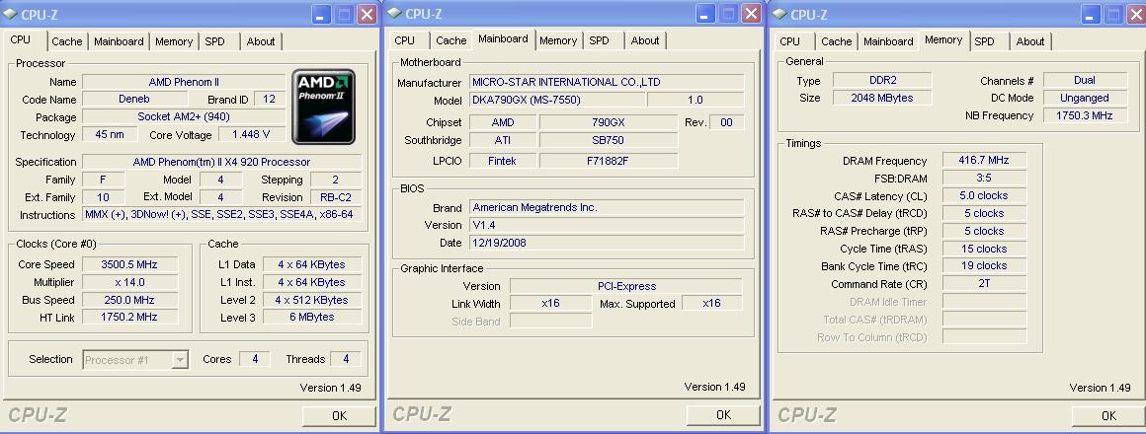The width and height of the screenshot is (1146, 434).
Task: Click Chipset value '790GX'
Action: [609, 122]
